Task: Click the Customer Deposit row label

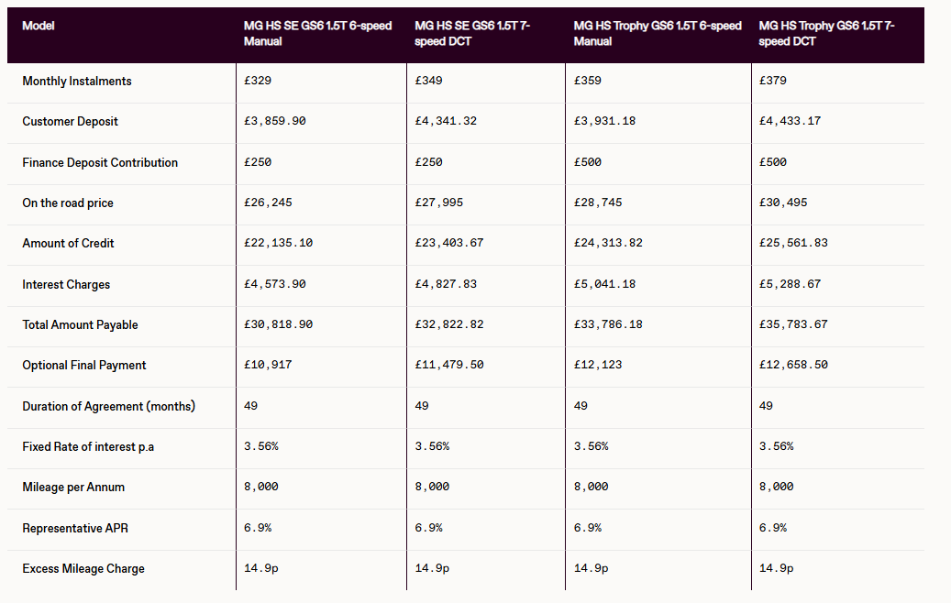Action: coord(71,122)
